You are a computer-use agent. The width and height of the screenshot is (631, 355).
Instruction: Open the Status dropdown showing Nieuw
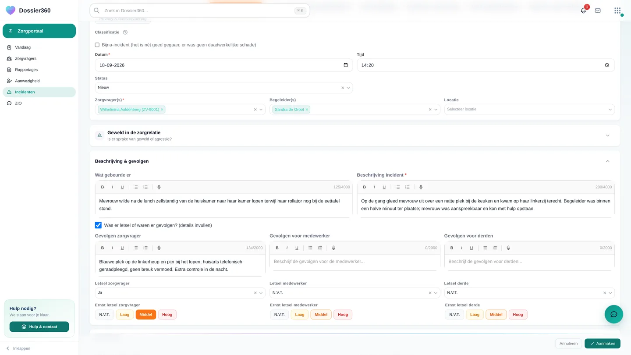(223, 88)
